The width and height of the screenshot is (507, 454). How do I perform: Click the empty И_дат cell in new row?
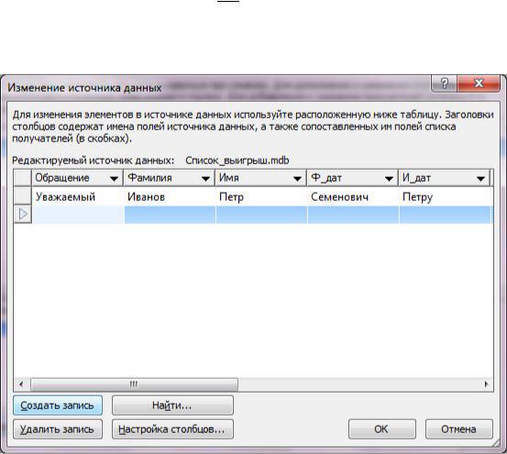pos(446,215)
